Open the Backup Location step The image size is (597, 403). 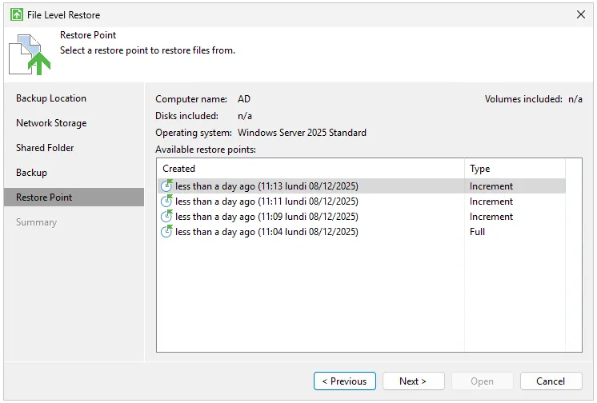pyautogui.click(x=51, y=98)
